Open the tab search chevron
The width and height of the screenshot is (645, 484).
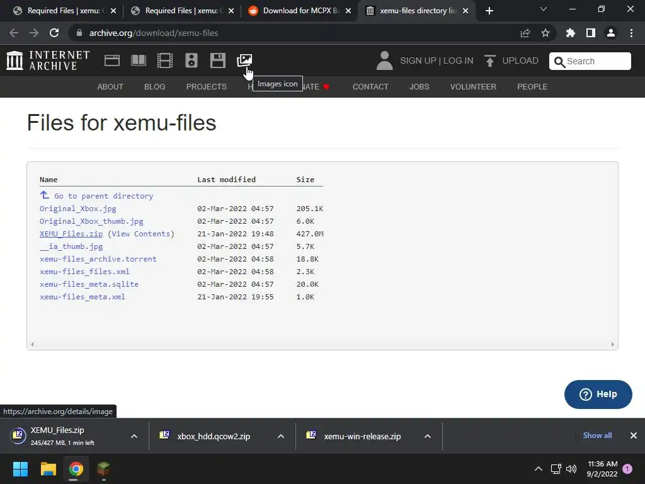click(x=544, y=9)
